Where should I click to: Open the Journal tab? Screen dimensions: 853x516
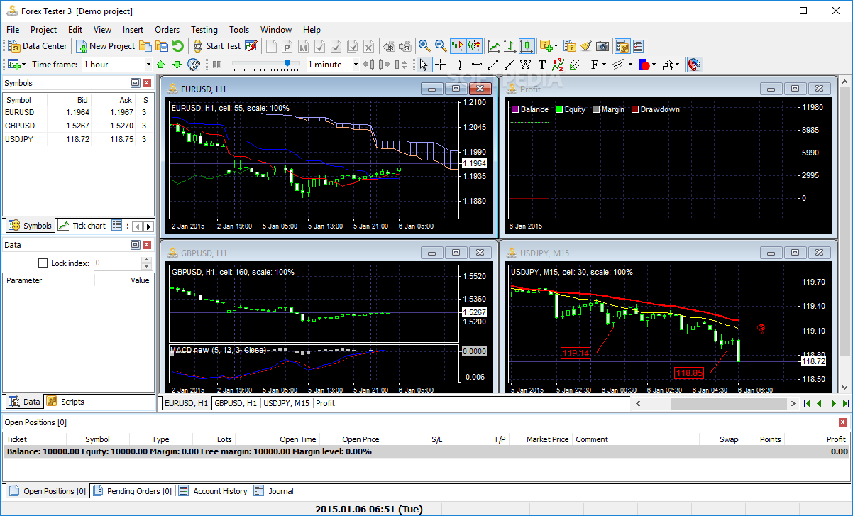[274, 491]
